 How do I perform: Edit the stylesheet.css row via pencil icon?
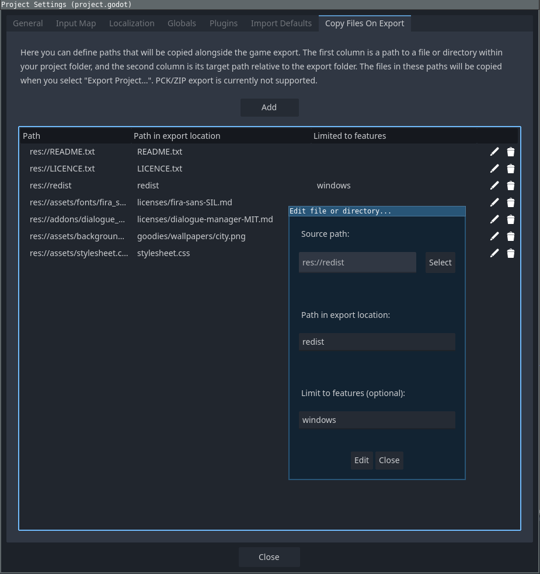494,253
